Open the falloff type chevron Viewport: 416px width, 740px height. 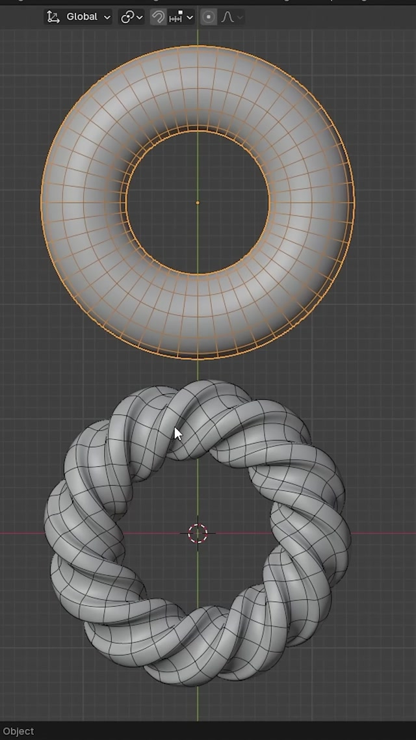click(x=240, y=17)
